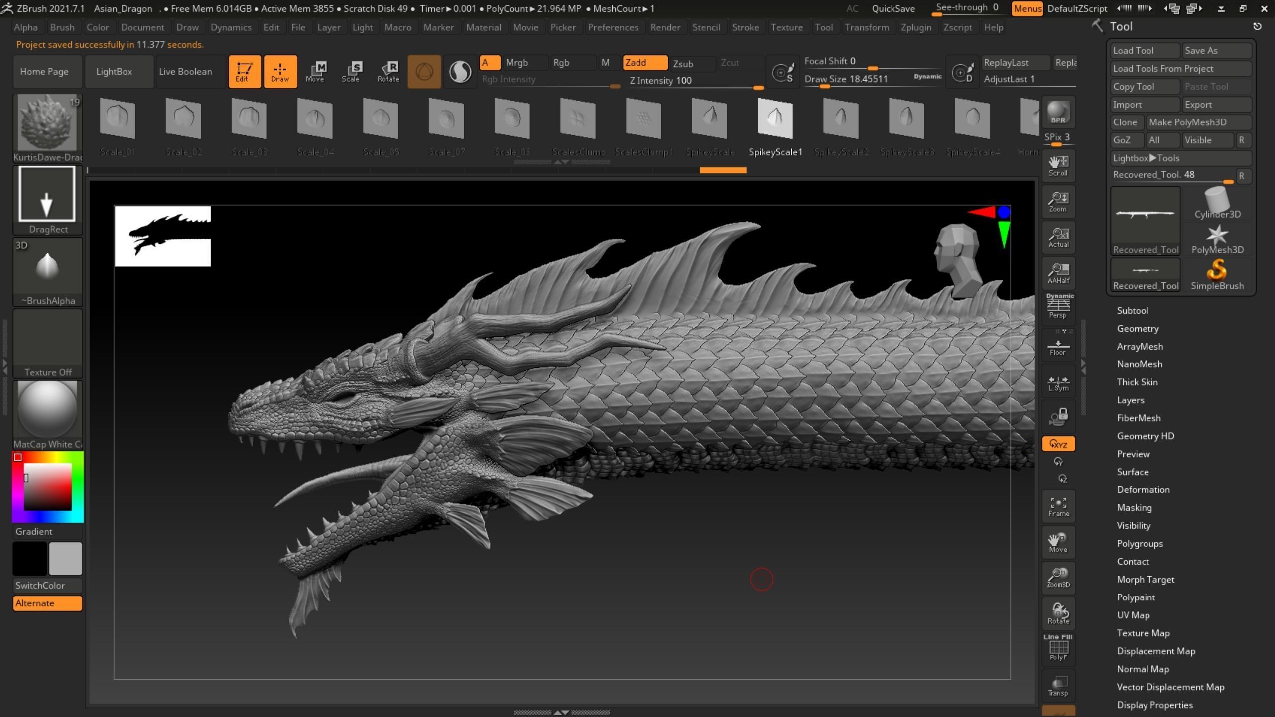Select the SimpleBrush tool

pyautogui.click(x=1217, y=275)
